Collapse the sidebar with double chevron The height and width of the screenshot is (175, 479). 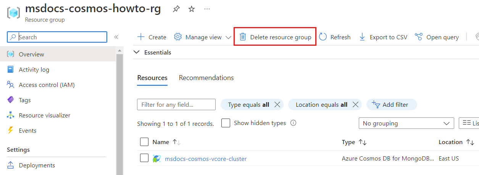point(116,37)
